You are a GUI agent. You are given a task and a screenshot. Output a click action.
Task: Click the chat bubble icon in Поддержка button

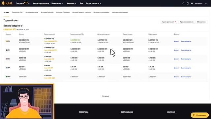tap(194, 115)
